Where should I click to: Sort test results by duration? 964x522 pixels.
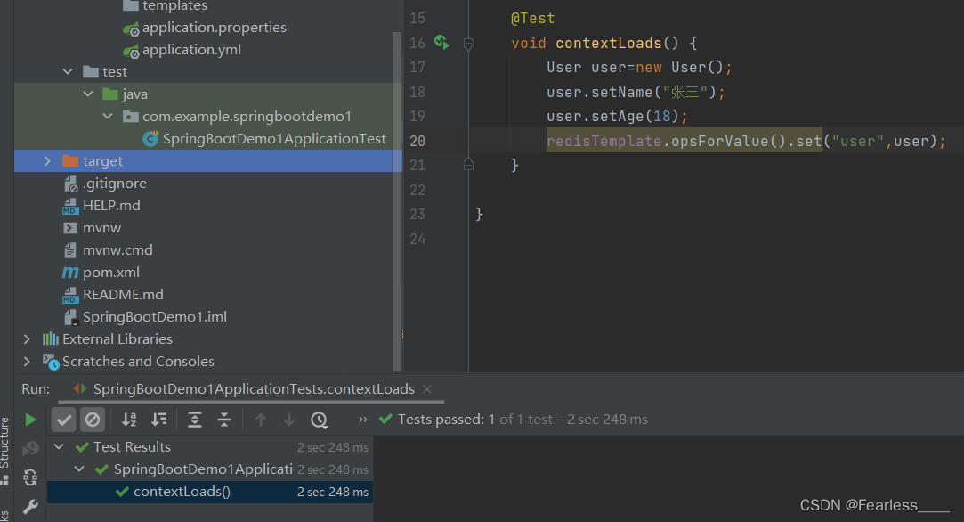click(x=159, y=420)
